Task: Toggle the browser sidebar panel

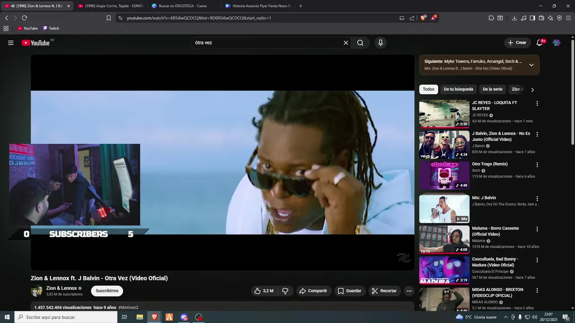Action: click(x=532, y=18)
